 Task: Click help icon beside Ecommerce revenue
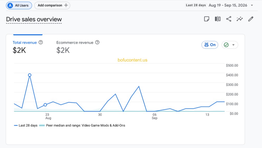pos(97,42)
